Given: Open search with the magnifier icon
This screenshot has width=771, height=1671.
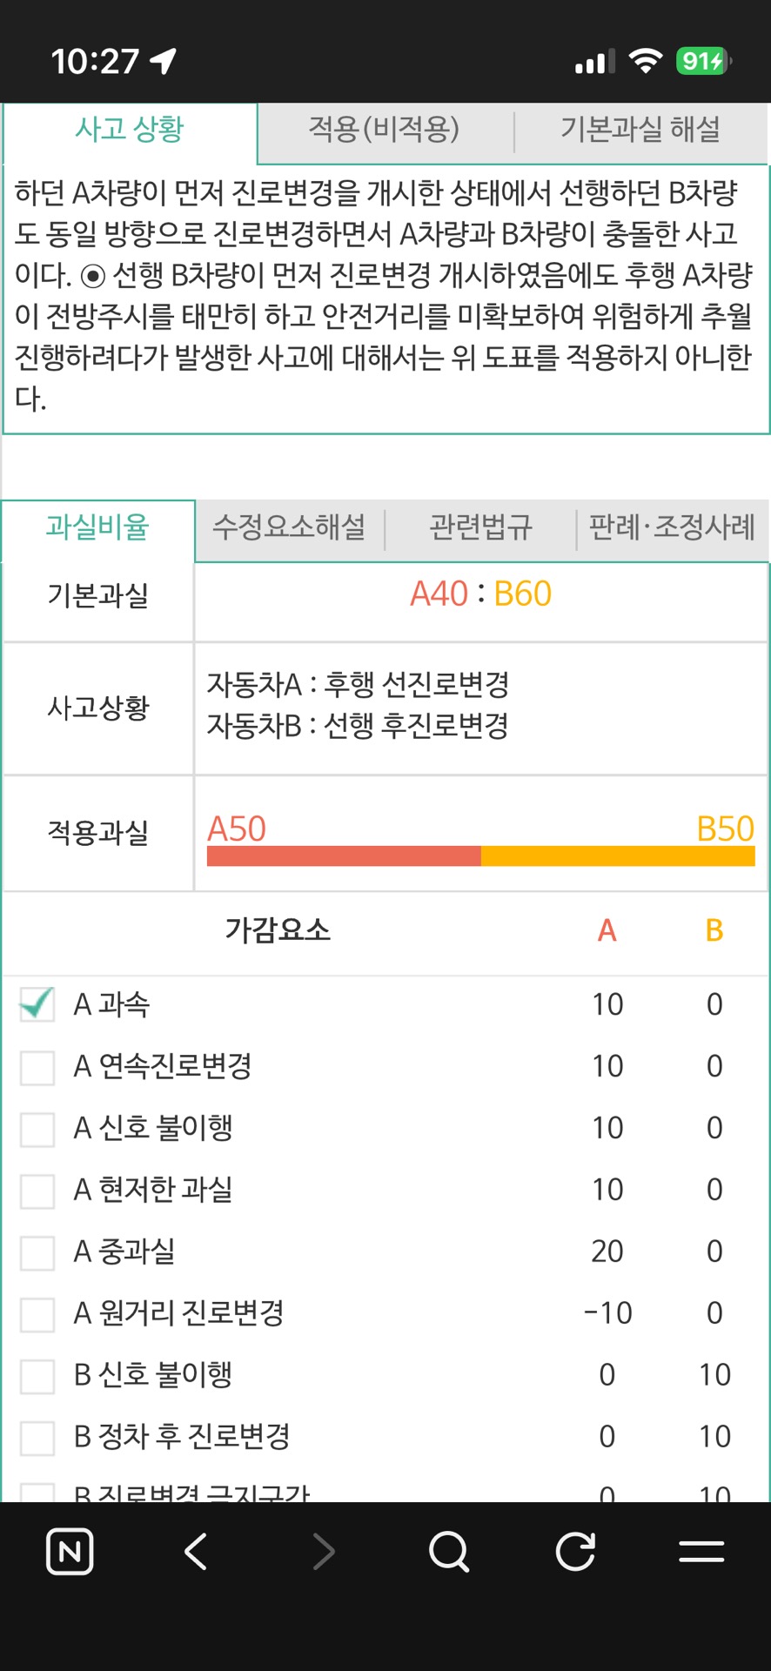Looking at the screenshot, I should click(449, 1551).
